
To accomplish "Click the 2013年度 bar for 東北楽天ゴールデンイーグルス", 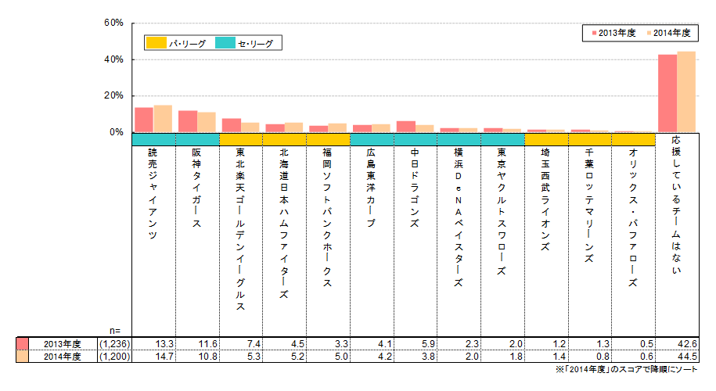I will [232, 125].
